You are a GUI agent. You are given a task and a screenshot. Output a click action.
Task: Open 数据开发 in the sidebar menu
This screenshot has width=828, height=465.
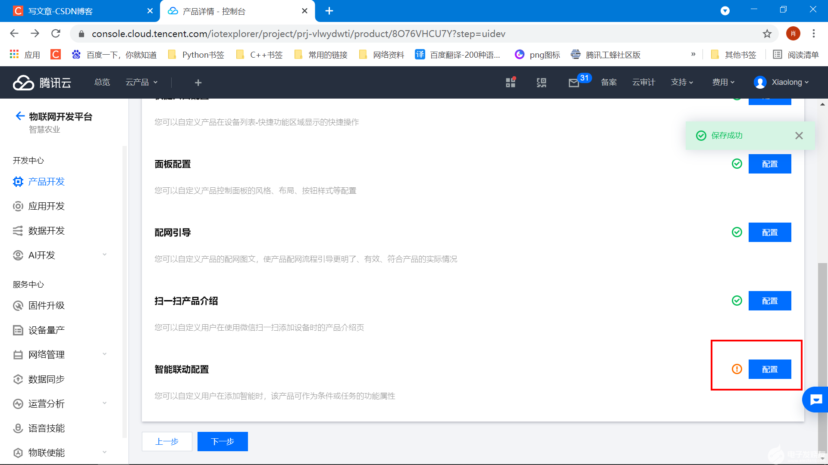(47, 231)
